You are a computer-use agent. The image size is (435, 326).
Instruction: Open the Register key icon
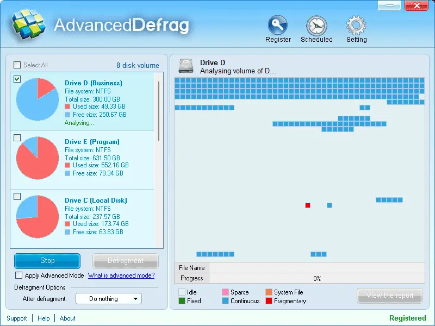tap(278, 25)
